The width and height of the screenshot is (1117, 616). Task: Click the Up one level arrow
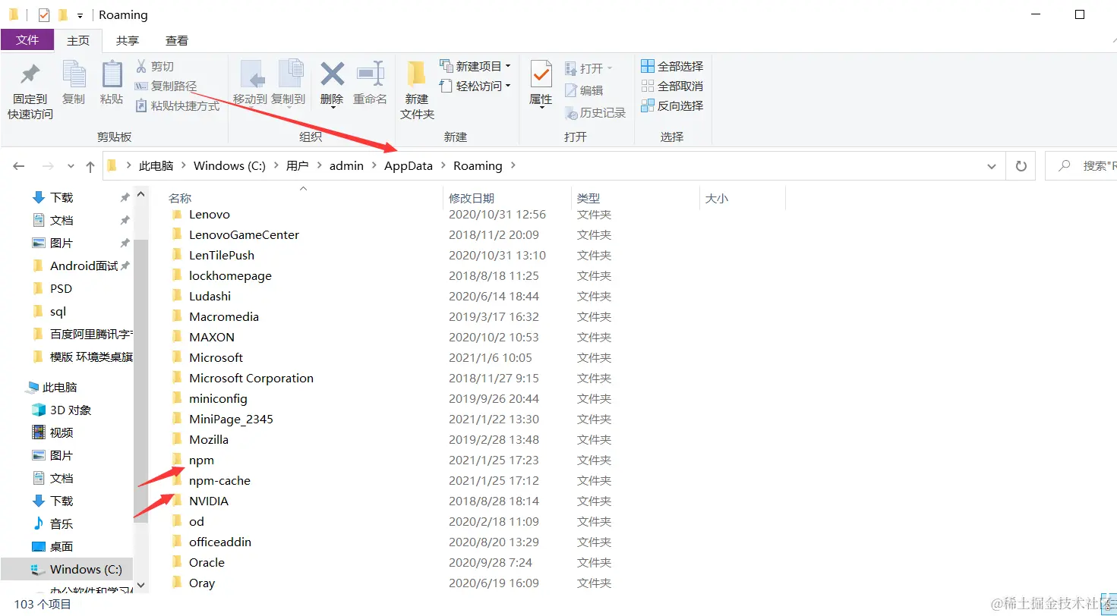[x=90, y=166]
